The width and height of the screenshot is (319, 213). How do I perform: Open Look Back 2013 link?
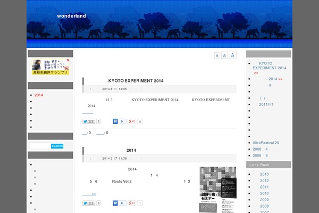264,174
